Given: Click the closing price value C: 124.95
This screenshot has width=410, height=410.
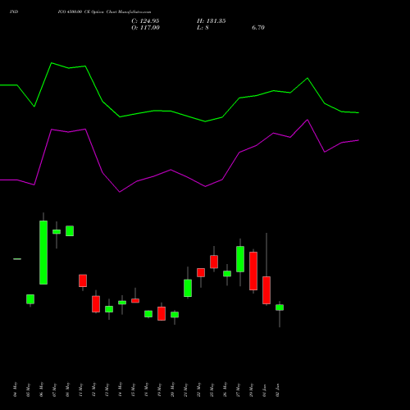Looking at the screenshot, I should point(145,21).
